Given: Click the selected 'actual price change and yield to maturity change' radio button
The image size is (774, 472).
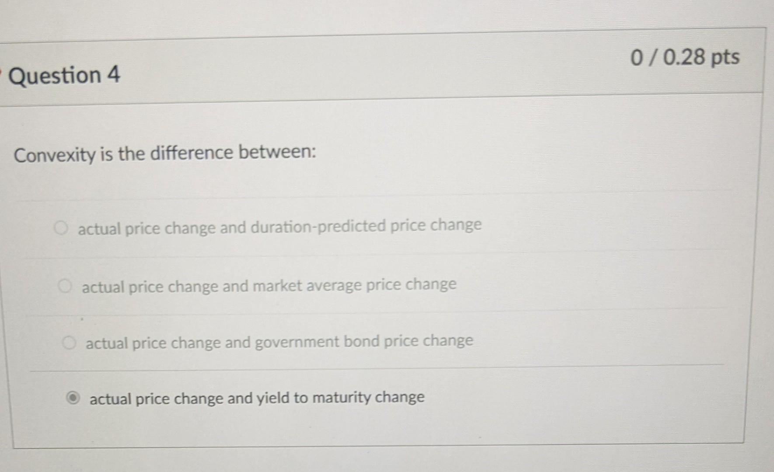Looking at the screenshot, I should tap(73, 398).
